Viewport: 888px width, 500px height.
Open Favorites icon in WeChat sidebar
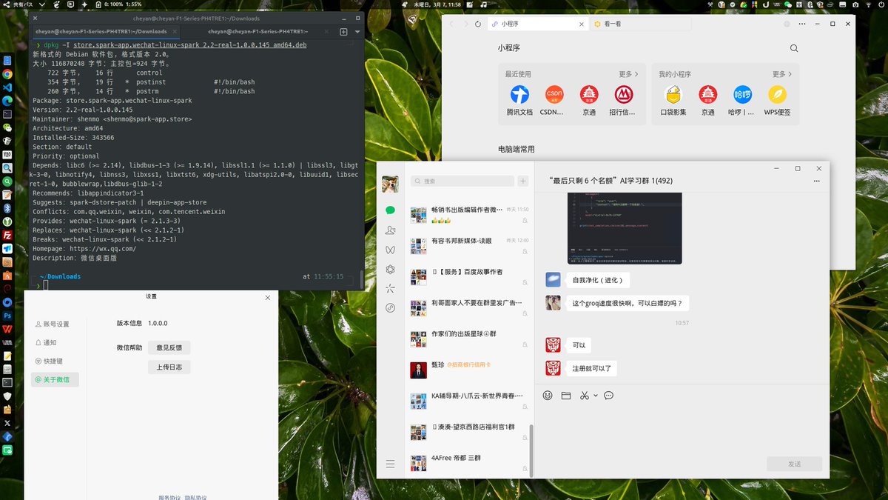(x=390, y=269)
